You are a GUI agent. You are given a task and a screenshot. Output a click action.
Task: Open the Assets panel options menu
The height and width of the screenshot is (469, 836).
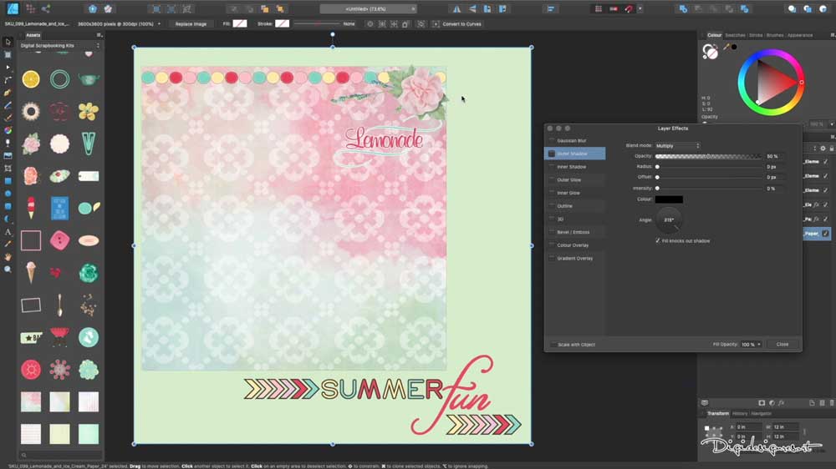point(99,35)
